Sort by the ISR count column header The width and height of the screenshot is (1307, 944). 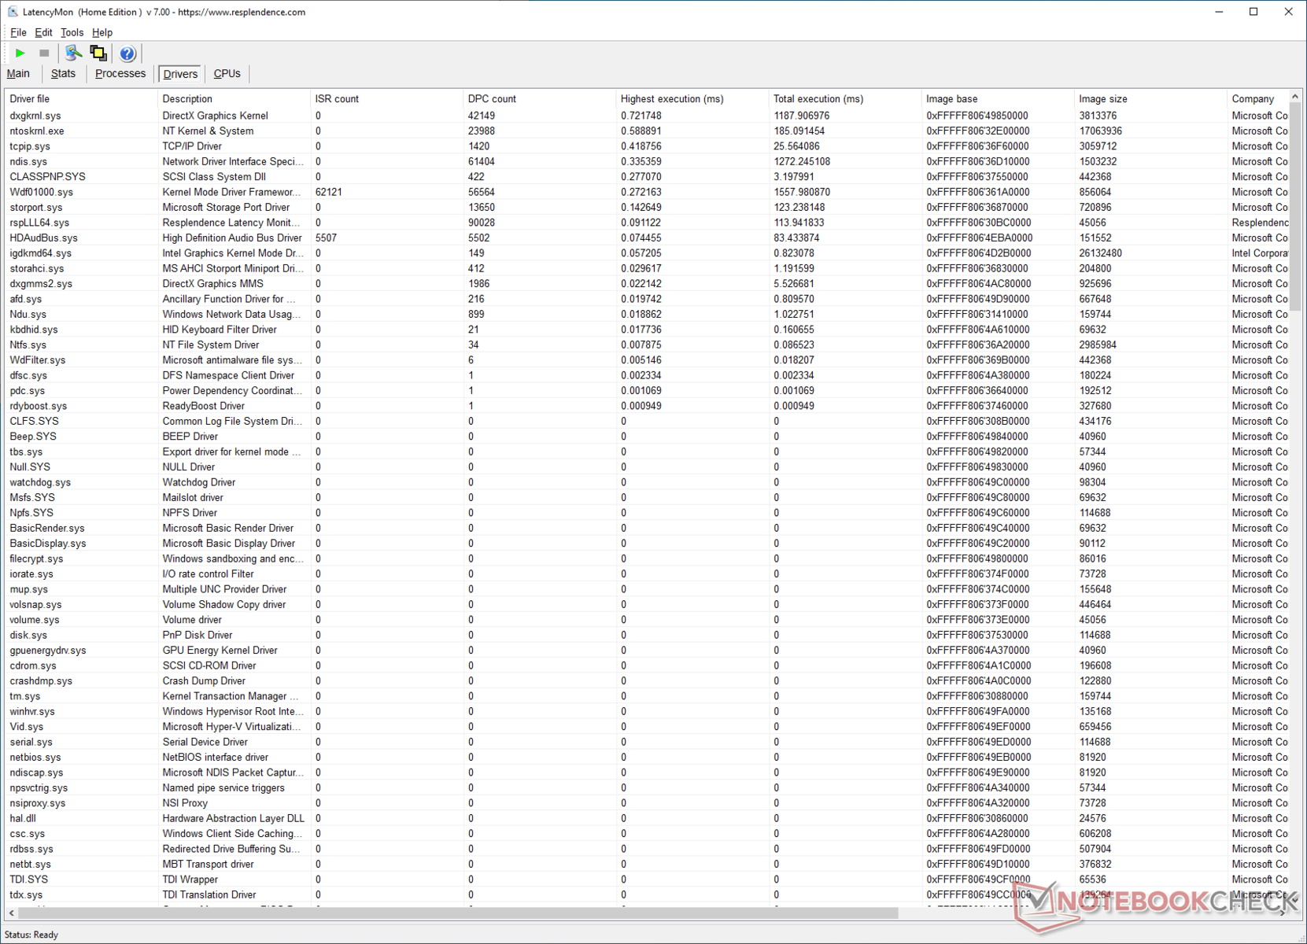[386, 99]
